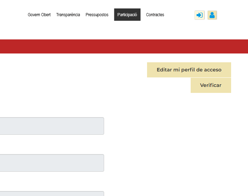Click the highlighted Participació tab

(x=127, y=15)
